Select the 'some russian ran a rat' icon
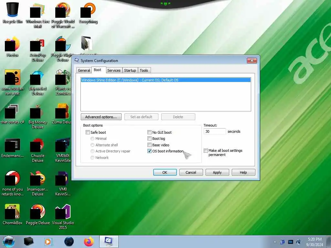This screenshot has height=248, width=331. 13,82
